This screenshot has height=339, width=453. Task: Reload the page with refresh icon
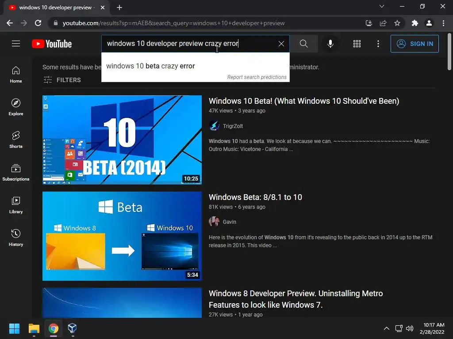tap(38, 23)
